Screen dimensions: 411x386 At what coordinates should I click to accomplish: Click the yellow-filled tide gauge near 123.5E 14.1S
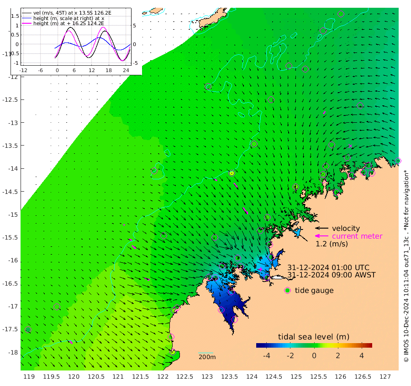tap(232, 173)
